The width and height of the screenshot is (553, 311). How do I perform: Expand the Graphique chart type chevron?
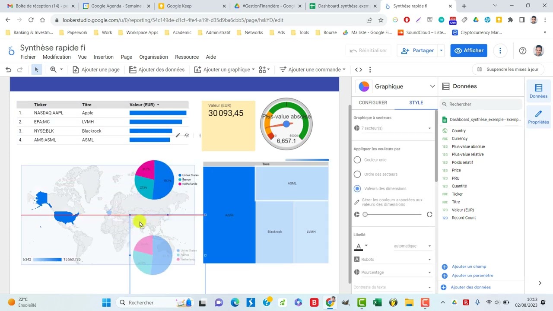tap(432, 86)
